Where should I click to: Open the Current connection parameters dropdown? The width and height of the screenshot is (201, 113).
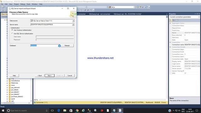point(199,17)
